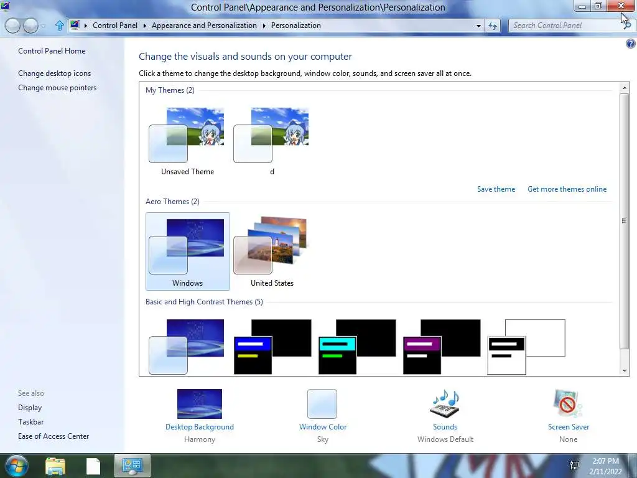
Task: Expand arrow after Control Panel breadcrumb
Action: coord(144,26)
